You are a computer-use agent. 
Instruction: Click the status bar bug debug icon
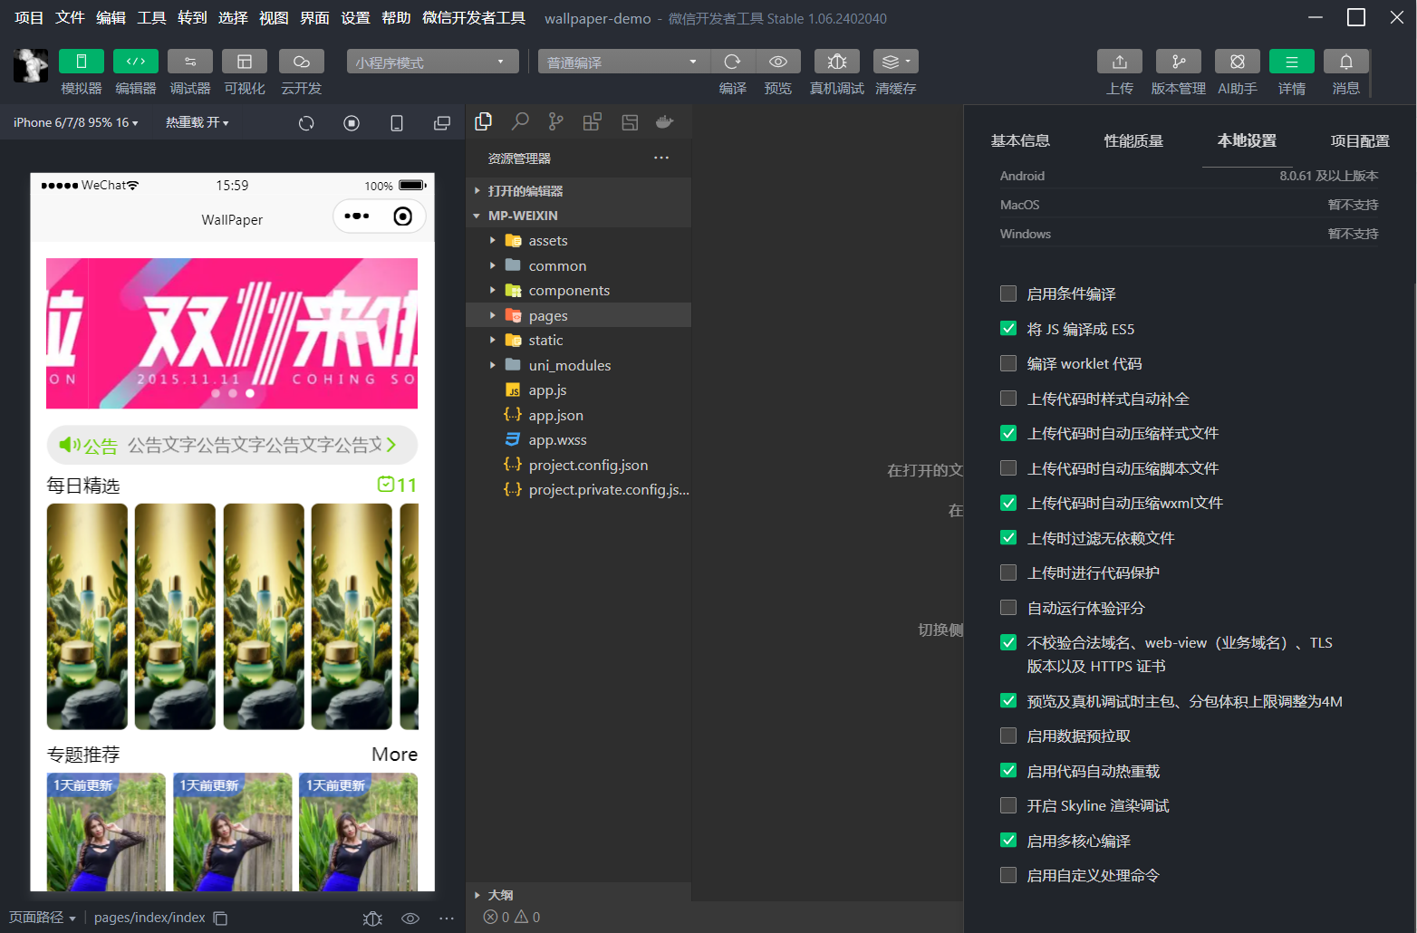(x=372, y=919)
